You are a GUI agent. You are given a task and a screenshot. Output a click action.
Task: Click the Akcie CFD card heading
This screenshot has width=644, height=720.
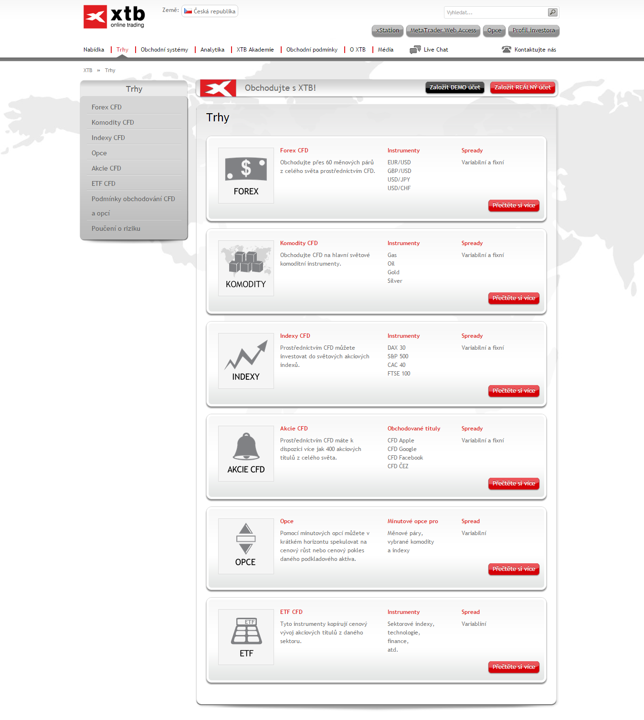click(x=294, y=429)
